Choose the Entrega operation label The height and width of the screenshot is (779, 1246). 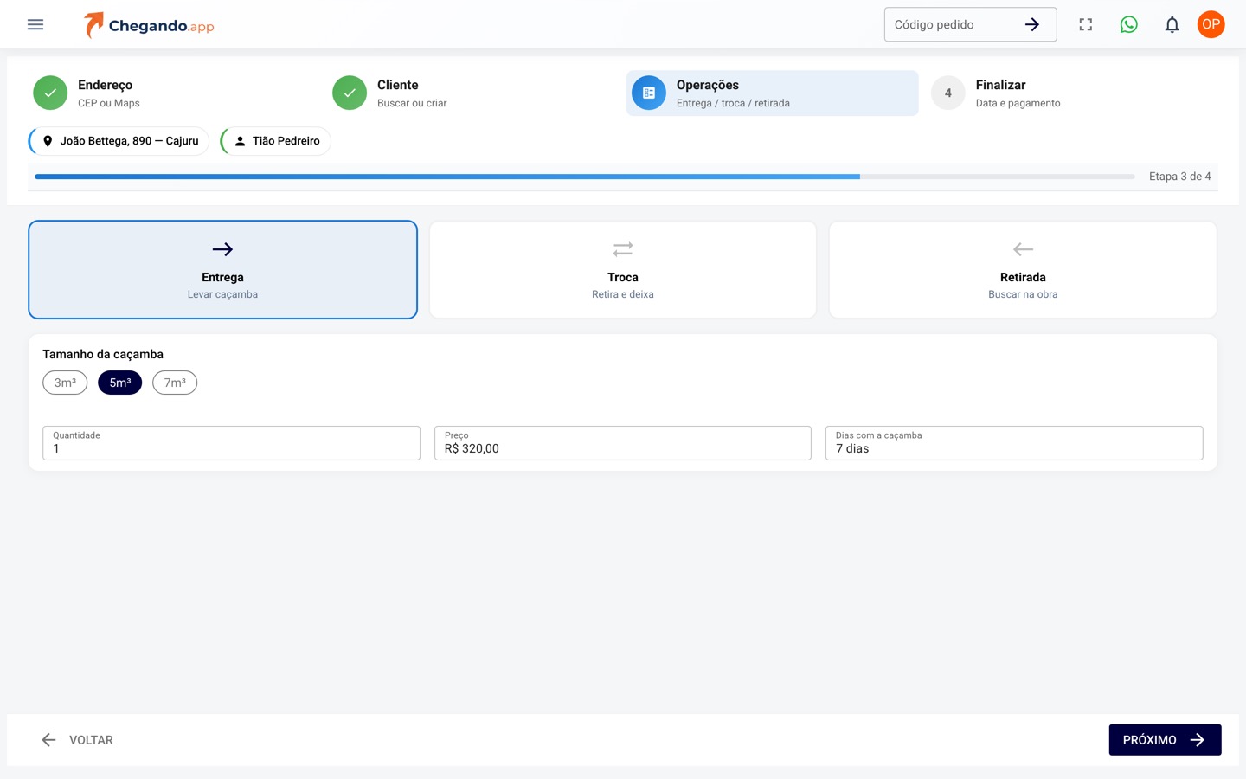point(222,277)
